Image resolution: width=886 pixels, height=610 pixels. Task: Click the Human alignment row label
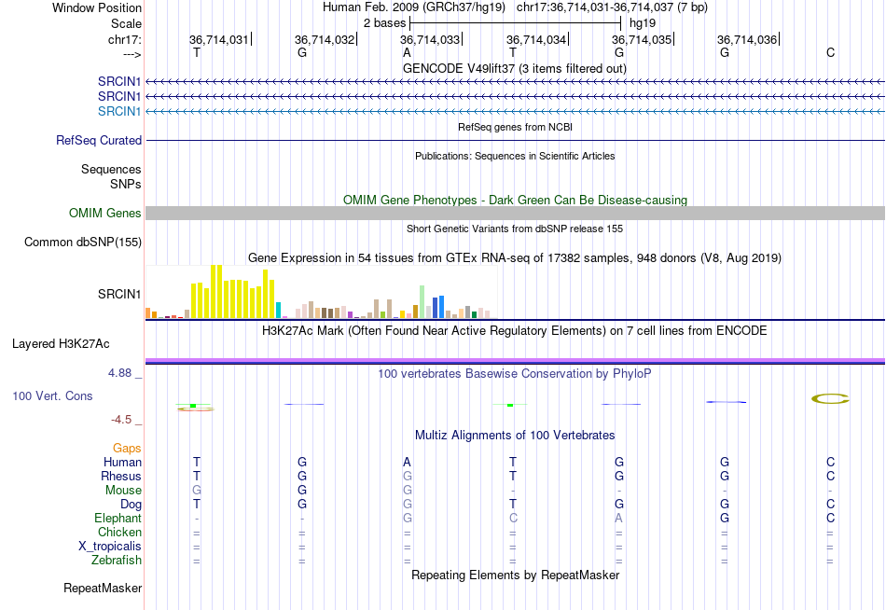point(122,462)
